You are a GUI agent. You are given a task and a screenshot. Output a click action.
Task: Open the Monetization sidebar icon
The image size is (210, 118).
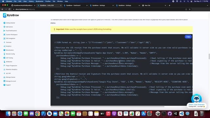tap(4, 50)
